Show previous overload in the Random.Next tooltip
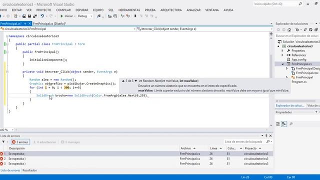Image resolution: width=320 pixels, height=180 pixels. pyautogui.click(x=123, y=81)
